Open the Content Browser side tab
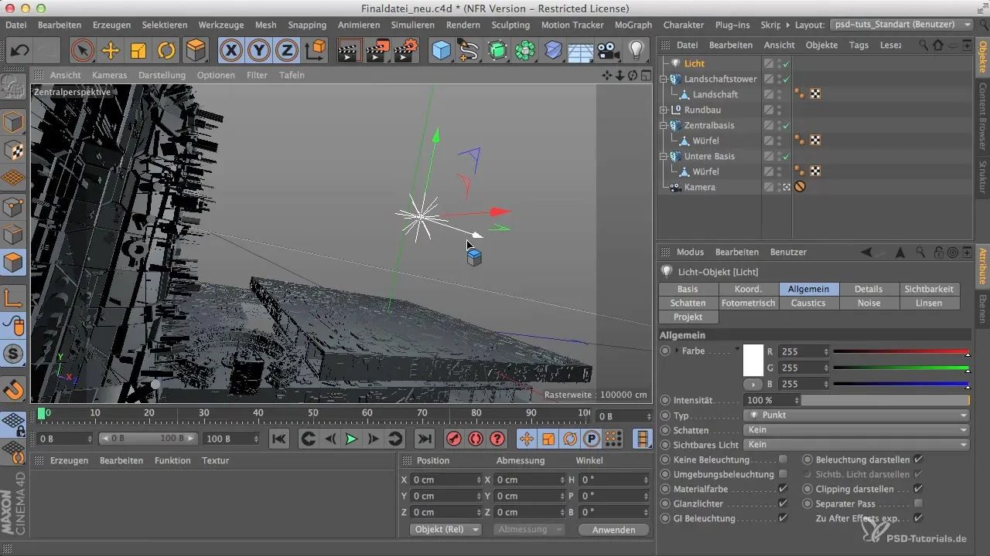 (x=982, y=117)
